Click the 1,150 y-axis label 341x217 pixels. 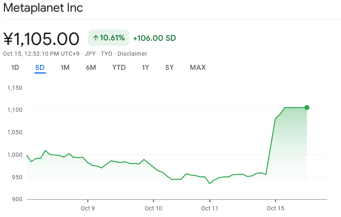click(x=15, y=88)
